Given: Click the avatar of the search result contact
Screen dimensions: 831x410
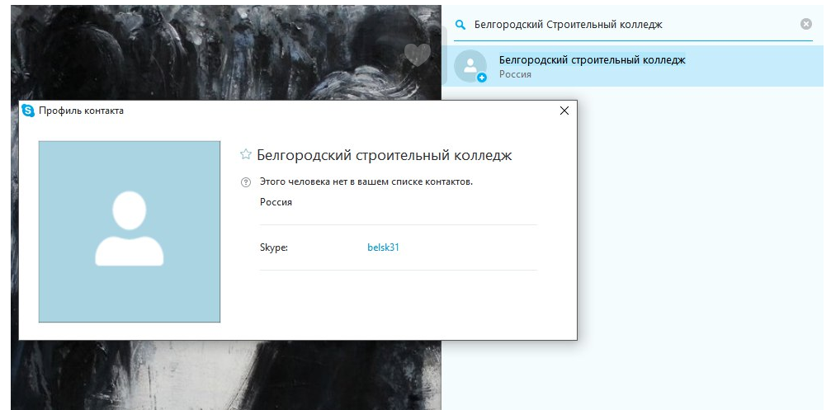Looking at the screenshot, I should (470, 66).
